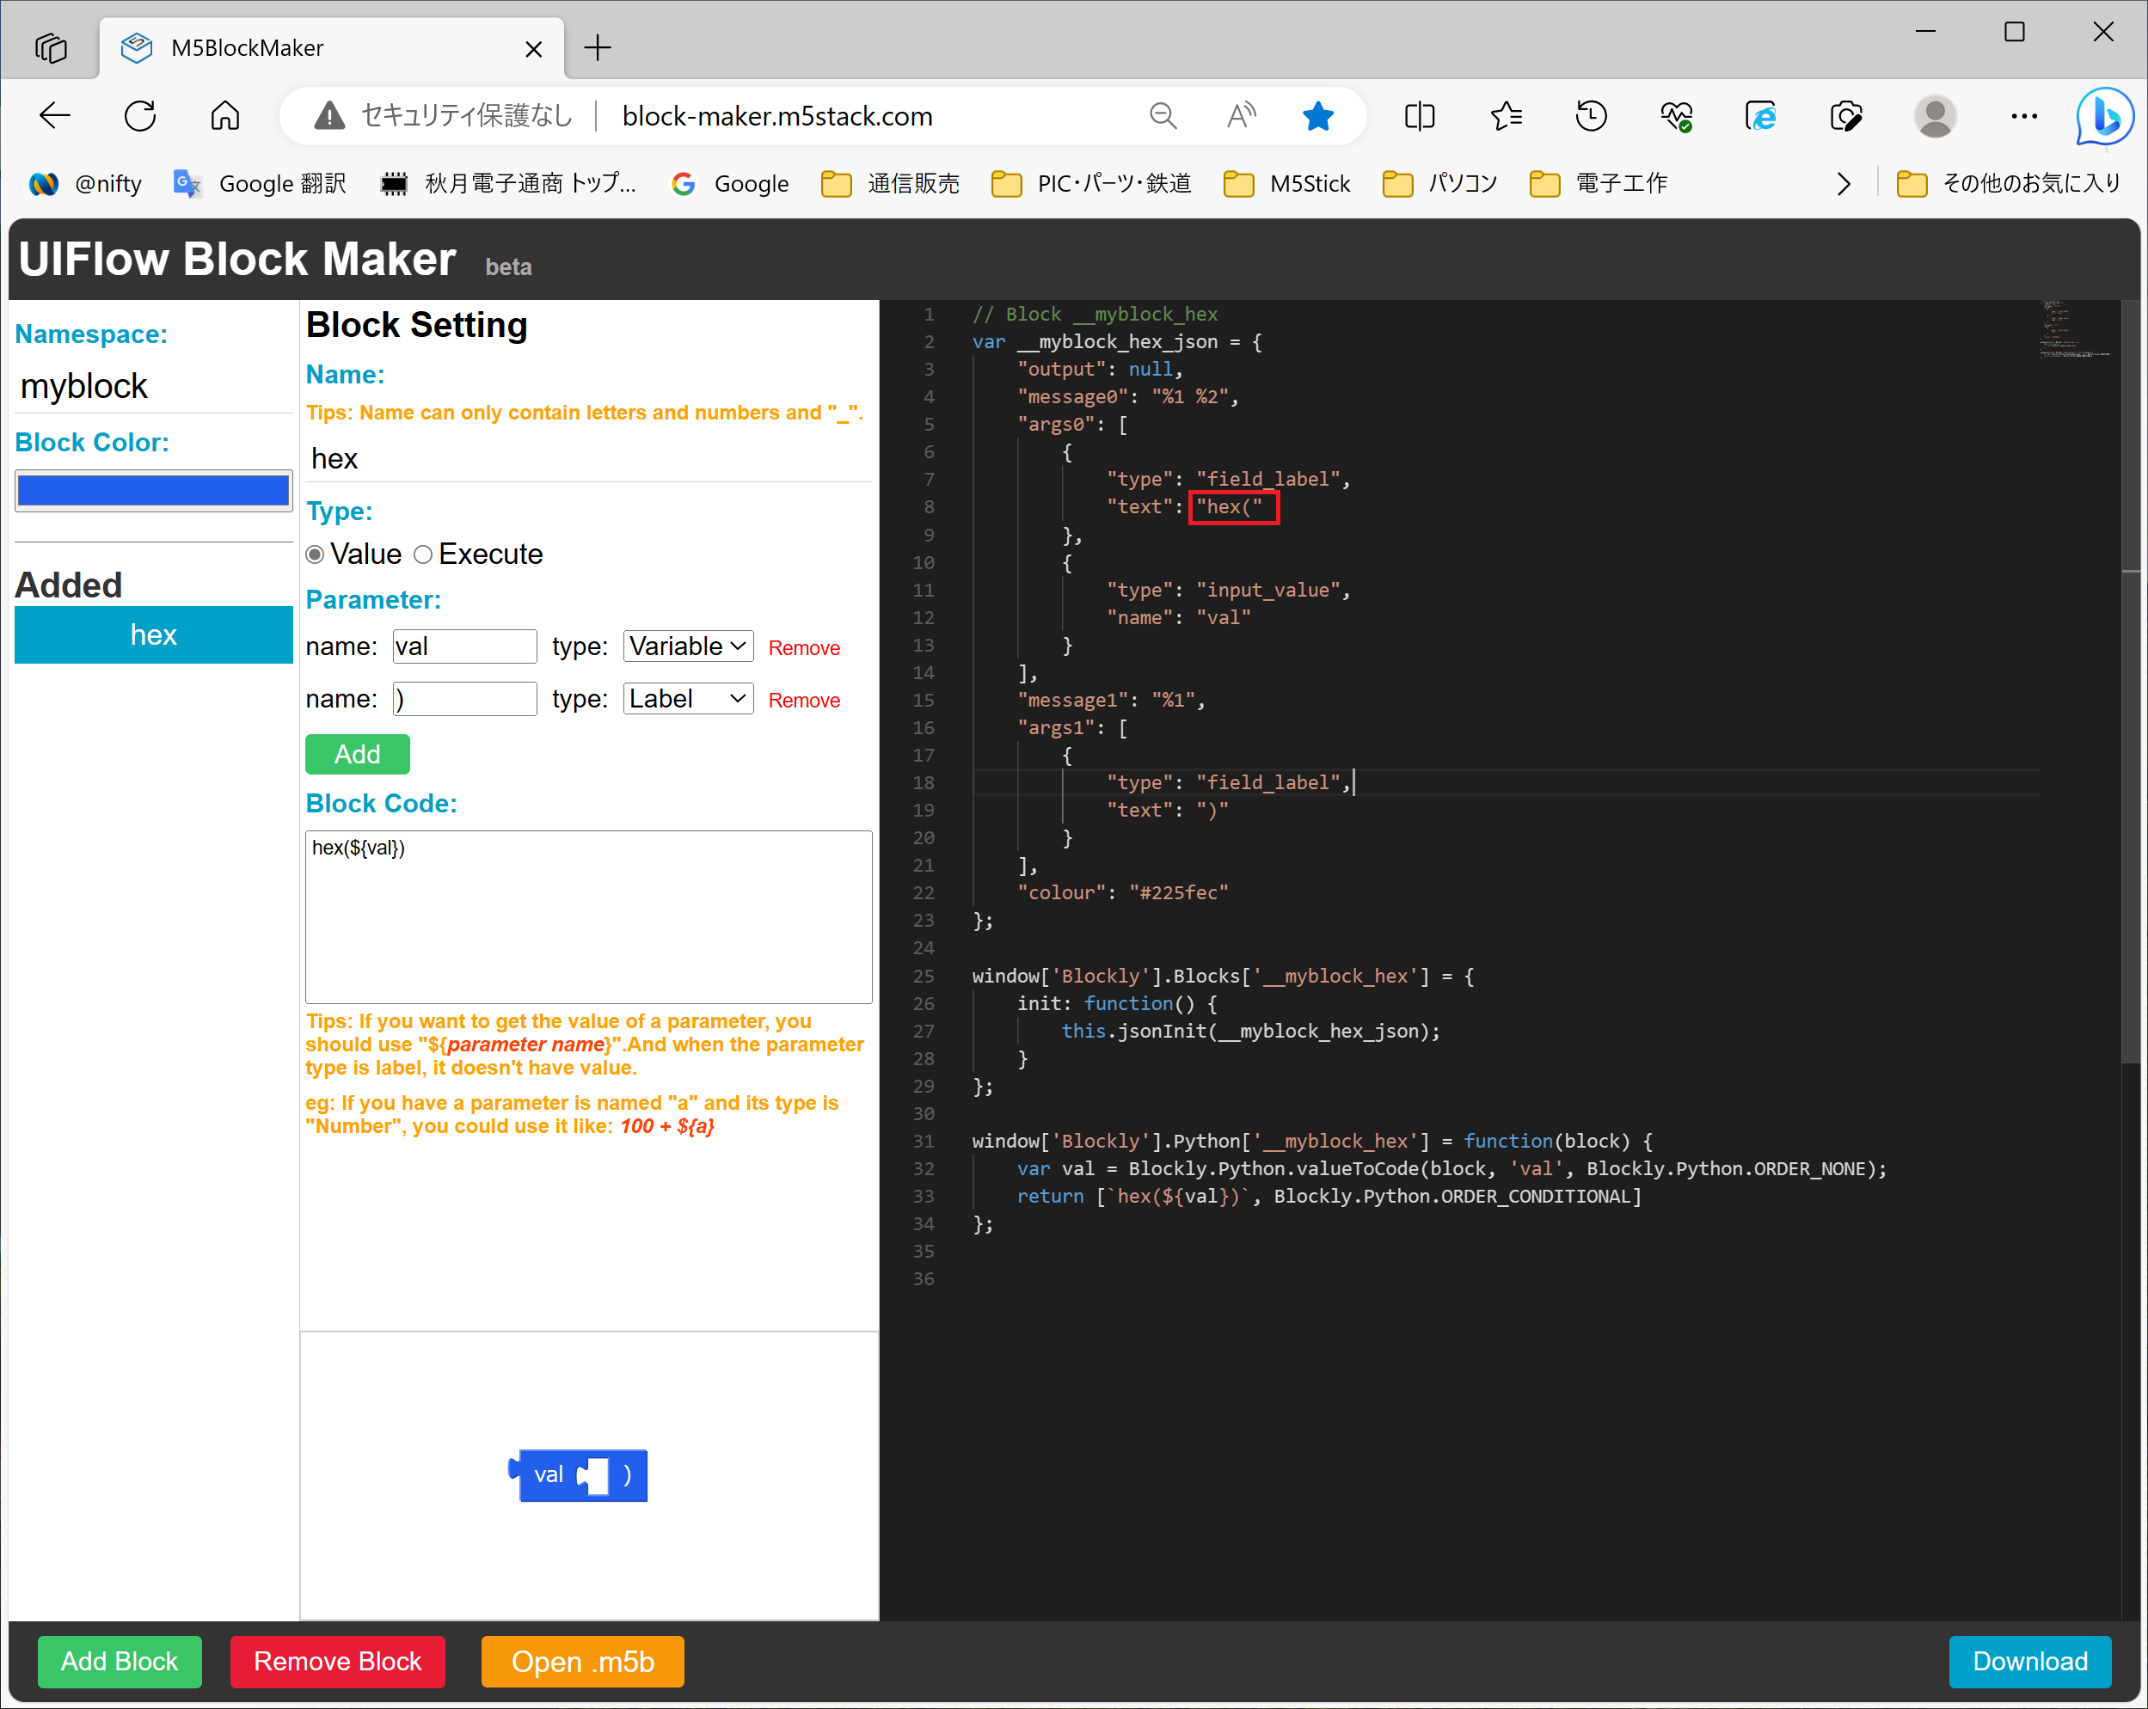Click the address bar URL
The height and width of the screenshot is (1709, 2148).
777,117
